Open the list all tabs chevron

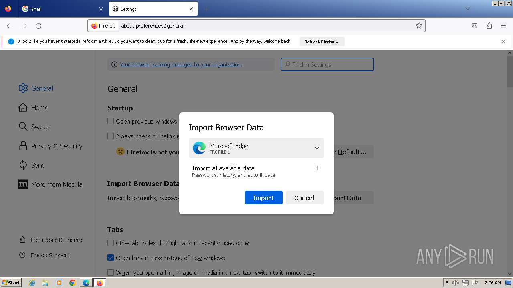point(467,9)
